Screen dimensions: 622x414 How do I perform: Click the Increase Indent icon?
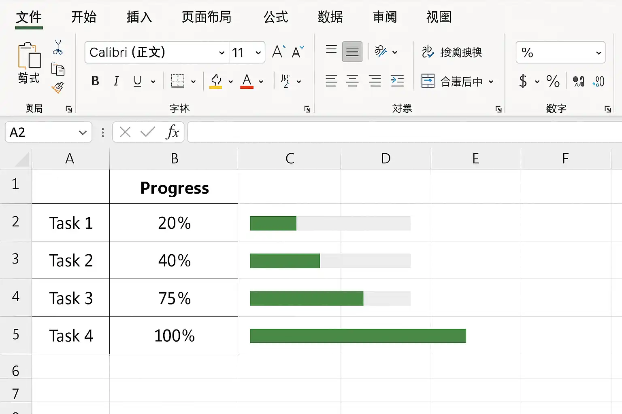pos(397,81)
